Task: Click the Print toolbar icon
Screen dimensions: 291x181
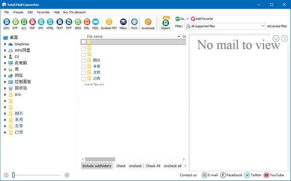Action: 134,22
